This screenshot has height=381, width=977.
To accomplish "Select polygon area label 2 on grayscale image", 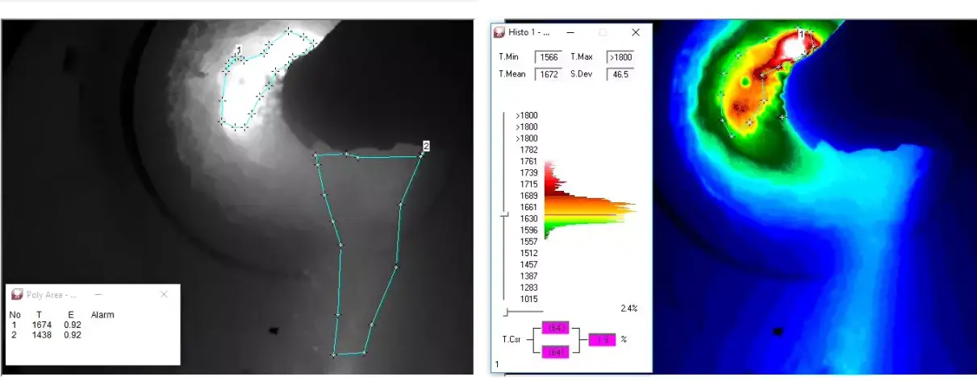I will tap(425, 146).
